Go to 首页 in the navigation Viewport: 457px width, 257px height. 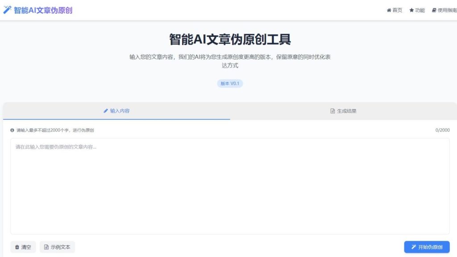(x=395, y=10)
